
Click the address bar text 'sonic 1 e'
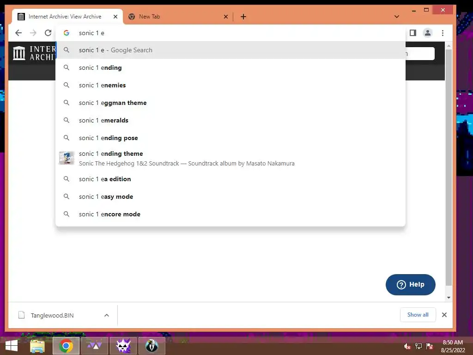[x=92, y=33]
